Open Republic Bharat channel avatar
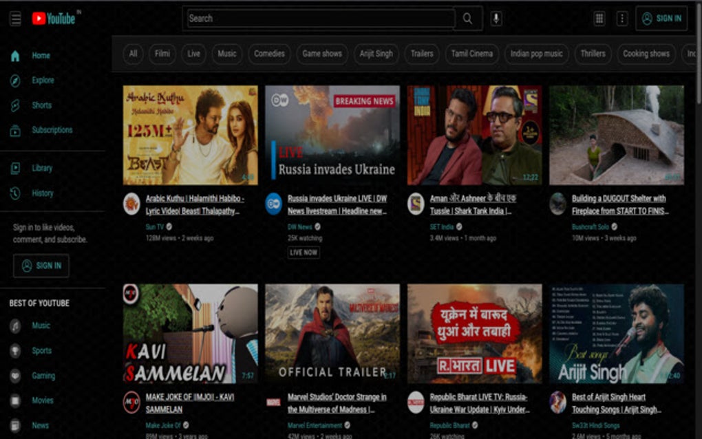Screen dimensions: 702x439 tap(416, 403)
